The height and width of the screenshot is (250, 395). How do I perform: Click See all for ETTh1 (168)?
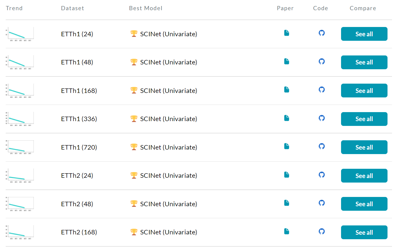[x=364, y=91]
